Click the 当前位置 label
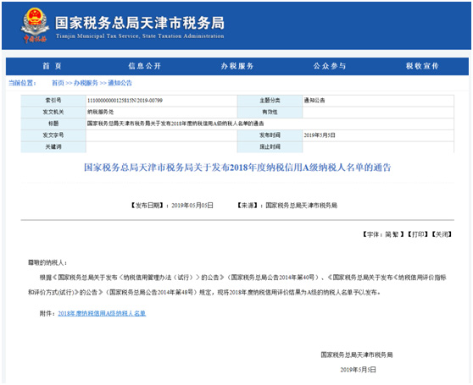This screenshot has height=385, width=473. [22, 83]
